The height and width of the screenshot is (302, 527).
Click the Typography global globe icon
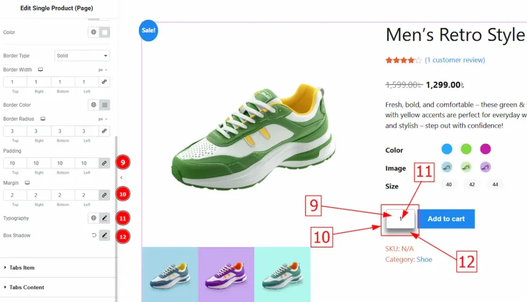tap(94, 218)
